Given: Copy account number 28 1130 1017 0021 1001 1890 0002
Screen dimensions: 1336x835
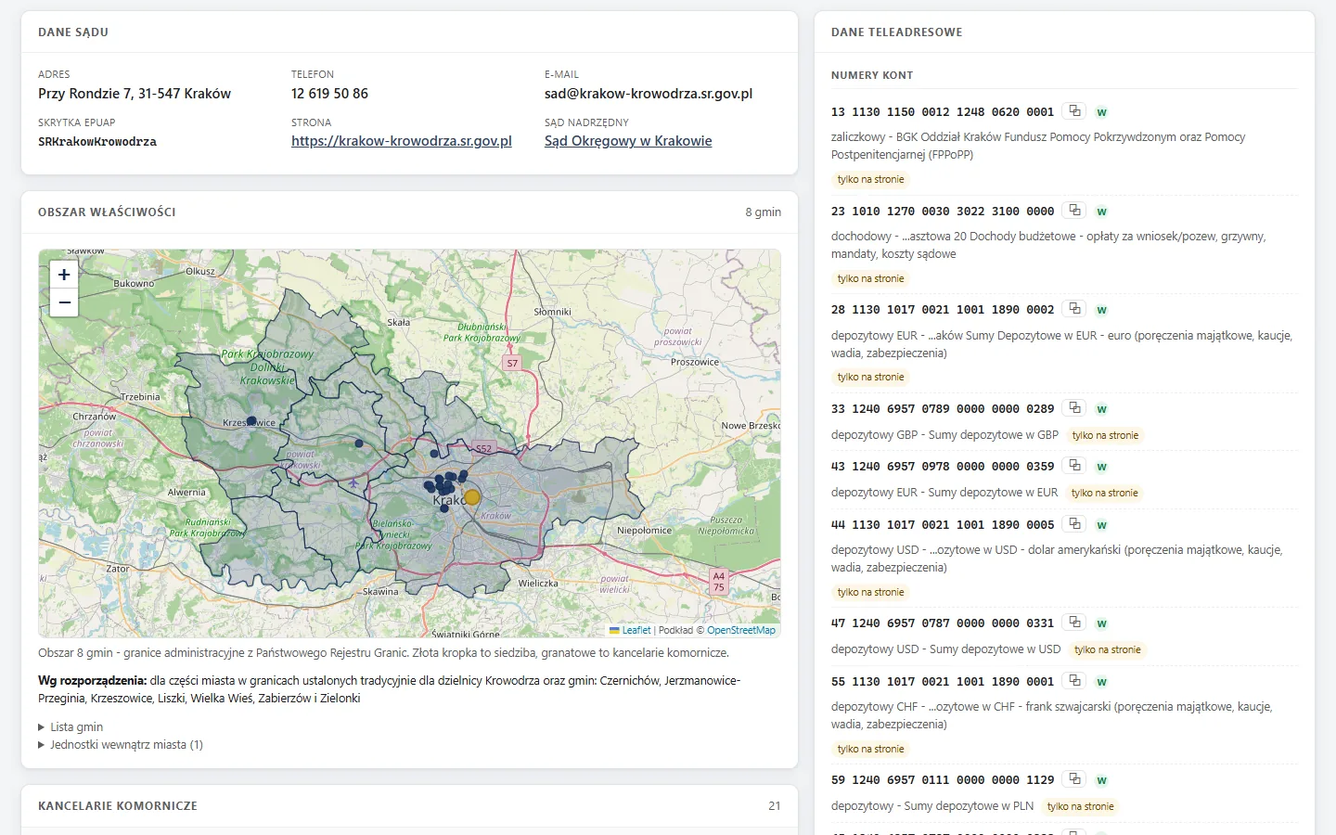Looking at the screenshot, I should tap(1074, 309).
